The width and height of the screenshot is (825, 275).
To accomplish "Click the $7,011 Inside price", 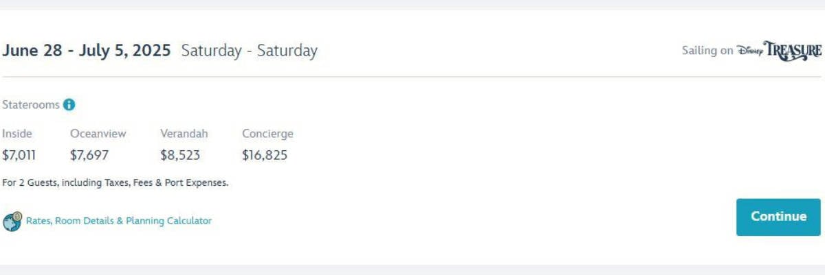I will click(x=19, y=155).
